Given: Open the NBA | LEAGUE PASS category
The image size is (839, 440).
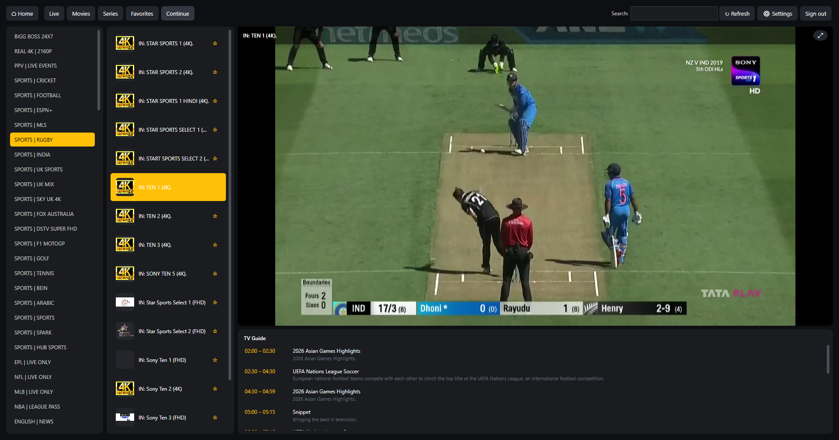Looking at the screenshot, I should click(52, 407).
